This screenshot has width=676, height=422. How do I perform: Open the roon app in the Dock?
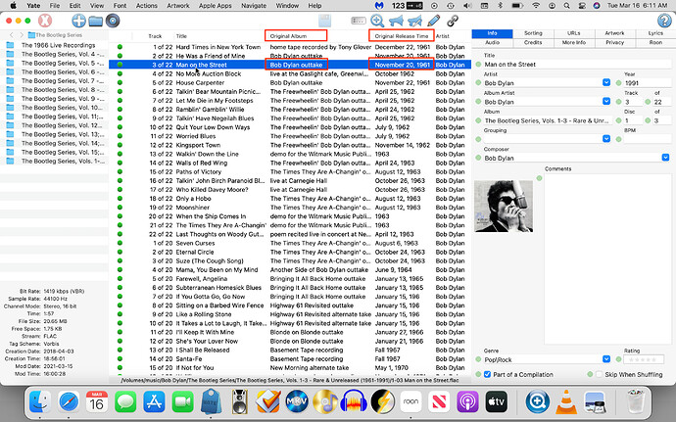click(x=410, y=401)
